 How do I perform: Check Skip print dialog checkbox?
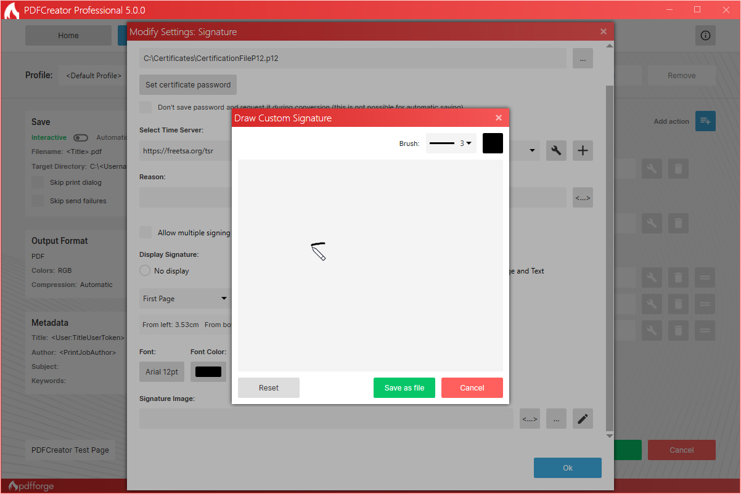tap(38, 182)
